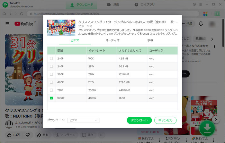The height and width of the screenshot is (143, 225).
Task: Open TunePat settings gear icon
Action: click(x=194, y=5)
